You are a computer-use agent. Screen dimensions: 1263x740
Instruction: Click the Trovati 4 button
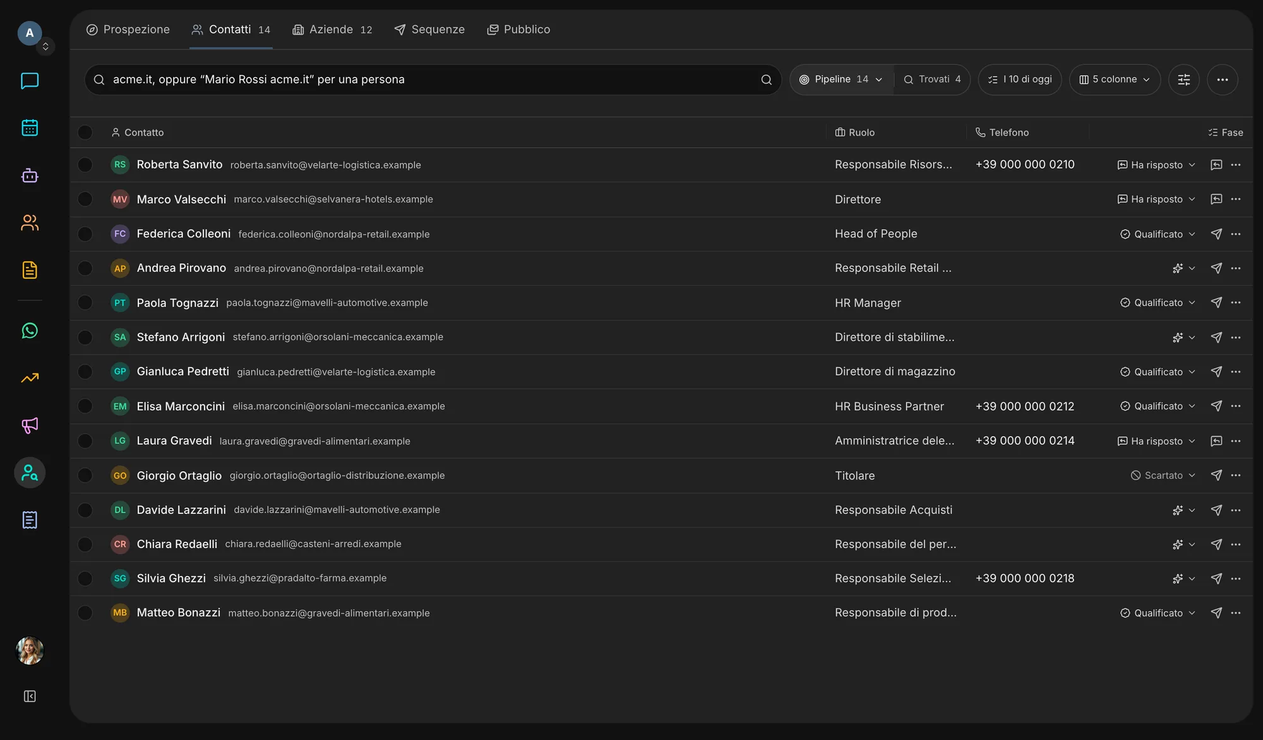[x=932, y=80]
